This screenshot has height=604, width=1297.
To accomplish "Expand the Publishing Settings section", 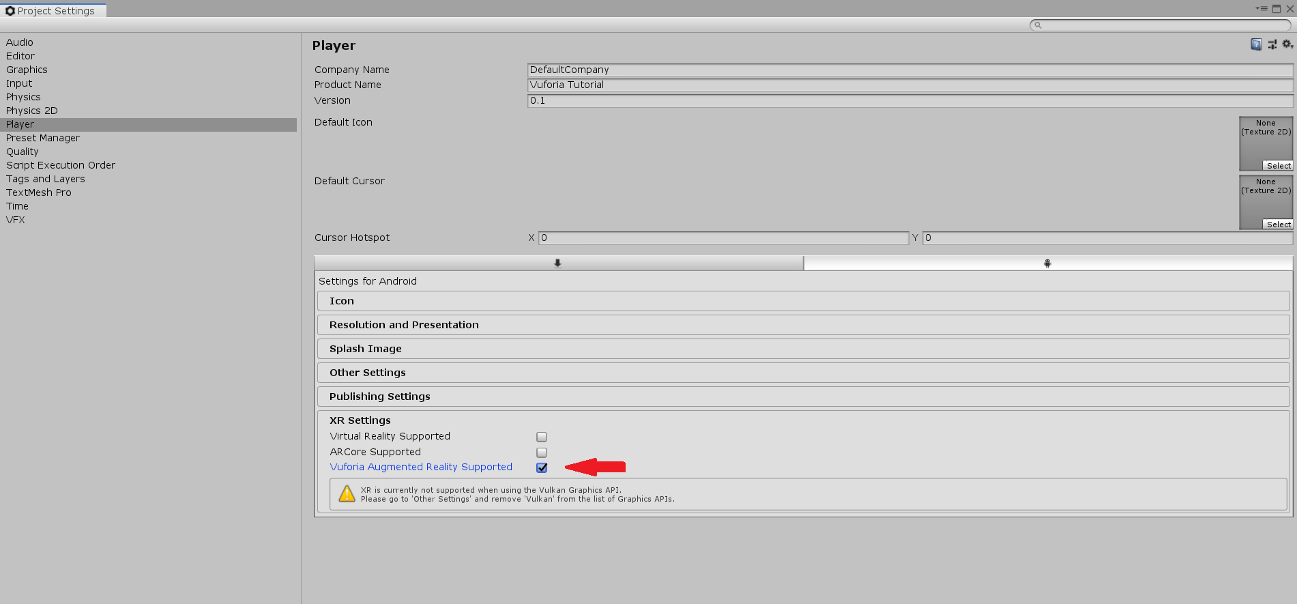I will (803, 397).
